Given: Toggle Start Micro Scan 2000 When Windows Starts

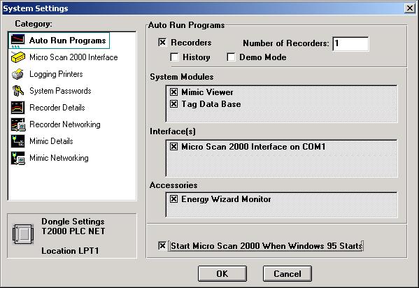Looking at the screenshot, I should 162,245.
